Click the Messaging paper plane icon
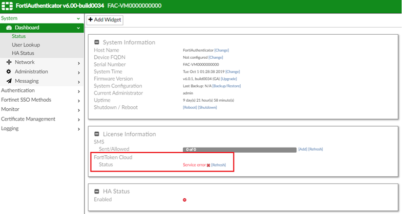 coord(9,81)
